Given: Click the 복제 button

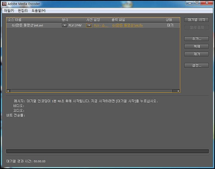Looking at the screenshot, I should click(196, 46).
